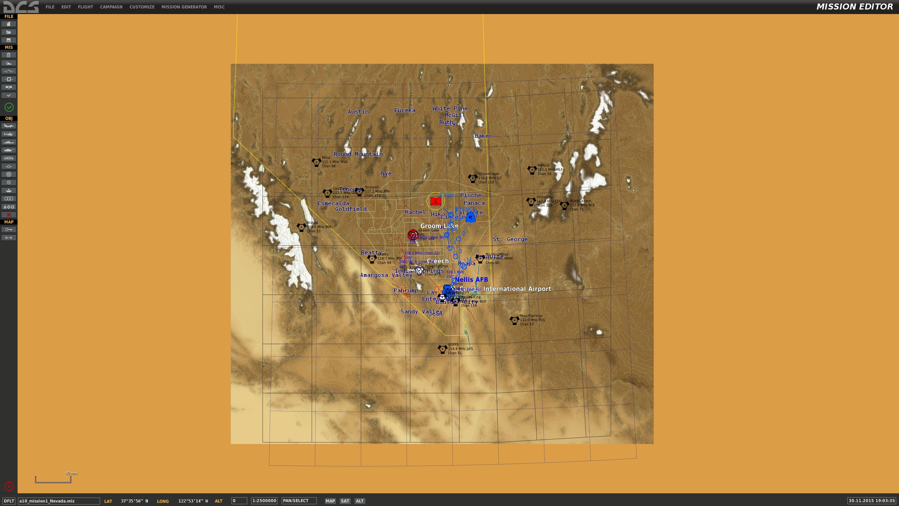The height and width of the screenshot is (506, 899).
Task: Open the CAMPAIGN menu
Action: (111, 7)
